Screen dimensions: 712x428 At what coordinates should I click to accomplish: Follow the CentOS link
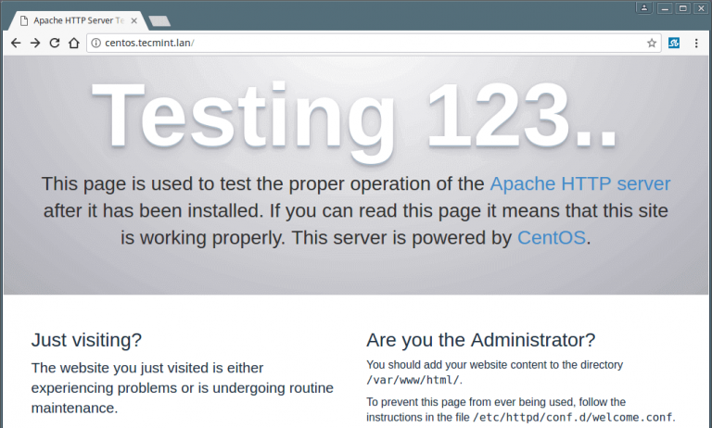[x=552, y=238]
